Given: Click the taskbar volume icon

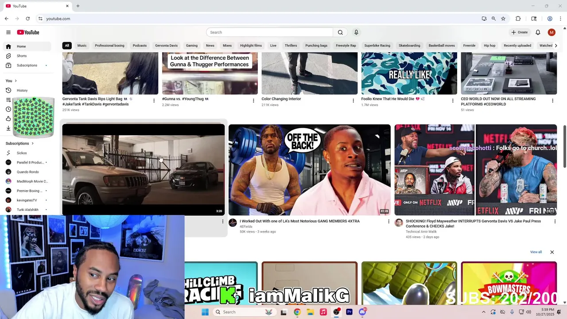Looking at the screenshot, I should tap(528, 312).
